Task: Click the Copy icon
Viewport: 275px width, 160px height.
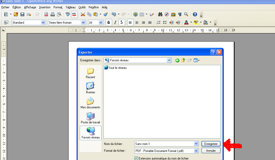Action: (89, 14)
